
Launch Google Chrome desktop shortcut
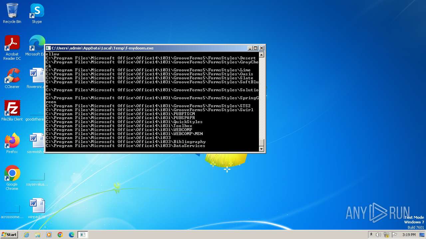coord(12,178)
